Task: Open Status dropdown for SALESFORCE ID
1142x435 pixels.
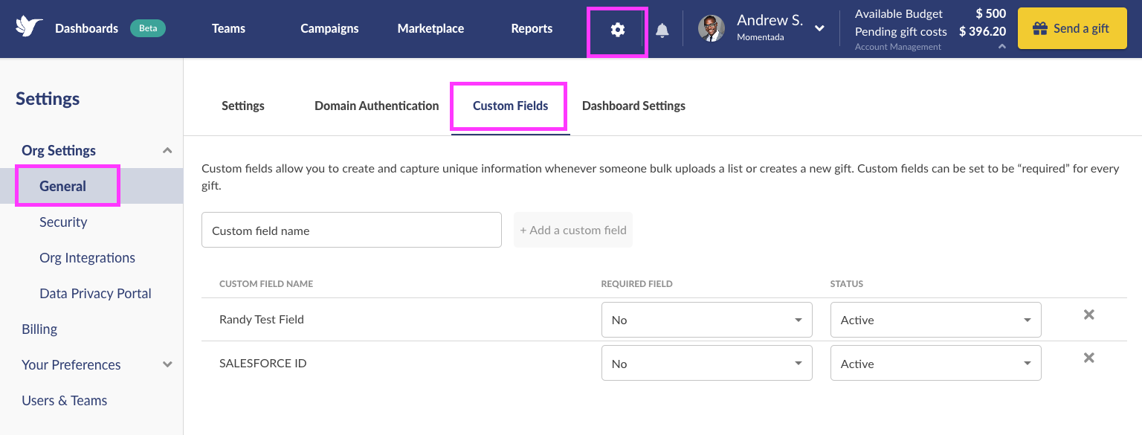Action: [x=935, y=364]
